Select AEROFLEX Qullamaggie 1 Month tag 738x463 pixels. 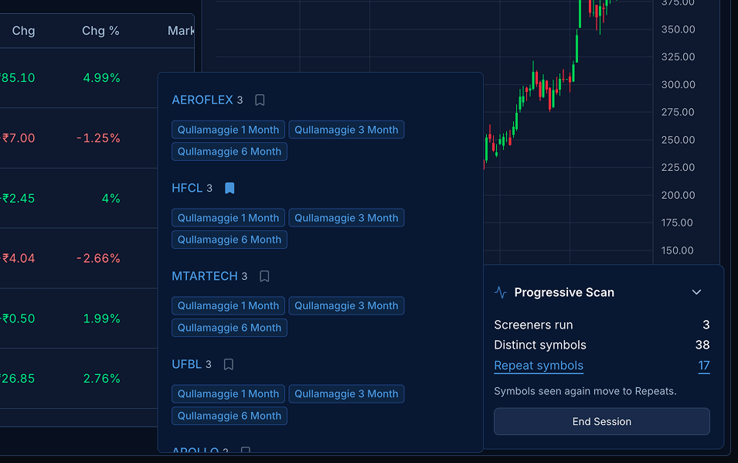coord(228,130)
